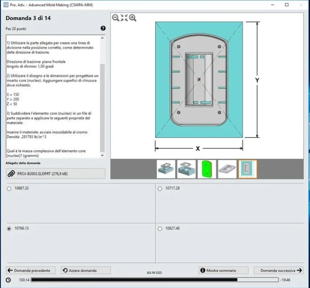Viewport: 310px width, 288px height.
Task: Go to Domanda precedente
Action: 31,270
